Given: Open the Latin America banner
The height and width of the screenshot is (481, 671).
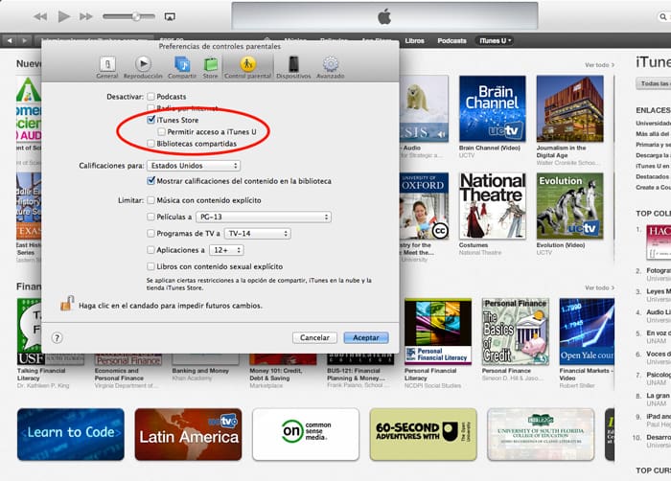Looking at the screenshot, I should (188, 434).
